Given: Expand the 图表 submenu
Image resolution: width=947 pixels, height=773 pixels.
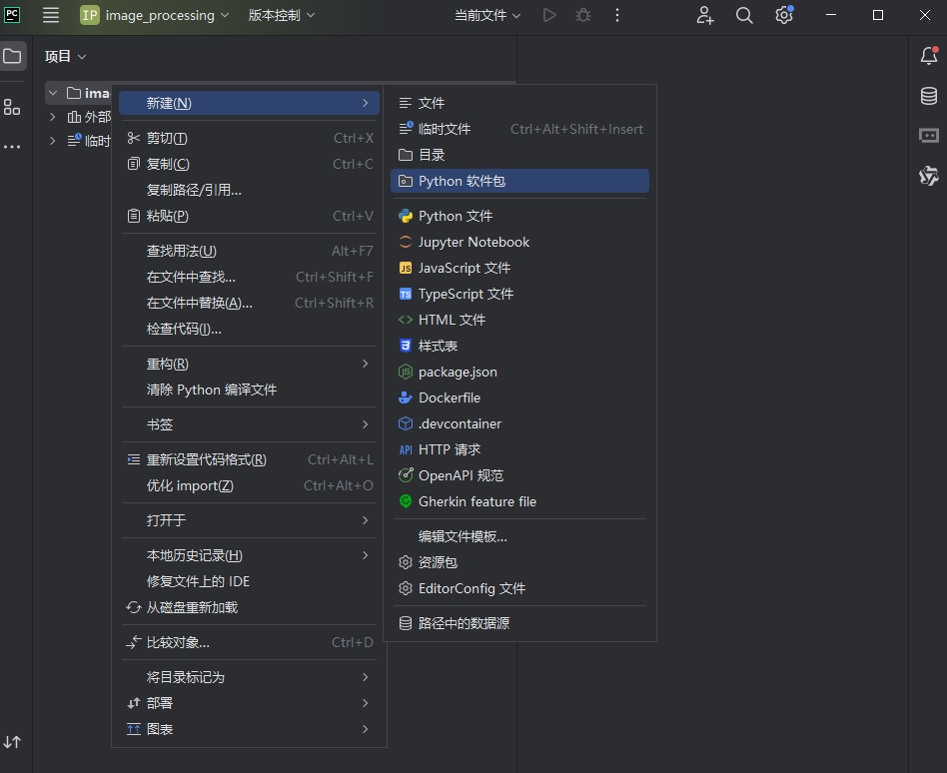Looking at the screenshot, I should (x=249, y=729).
